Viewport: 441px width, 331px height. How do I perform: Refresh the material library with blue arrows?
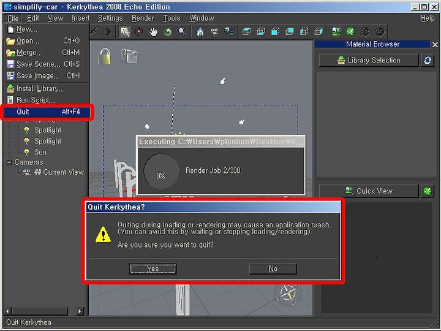pyautogui.click(x=428, y=61)
